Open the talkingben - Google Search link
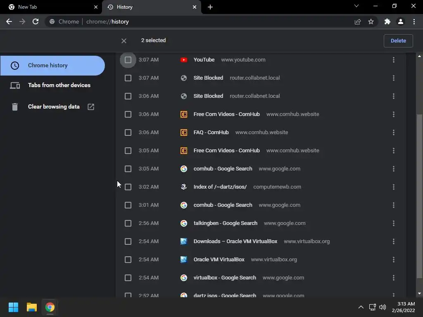Screen dimensions: 423x317 (x=225, y=223)
